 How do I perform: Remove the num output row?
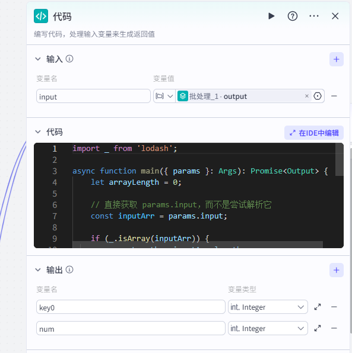coord(334,328)
